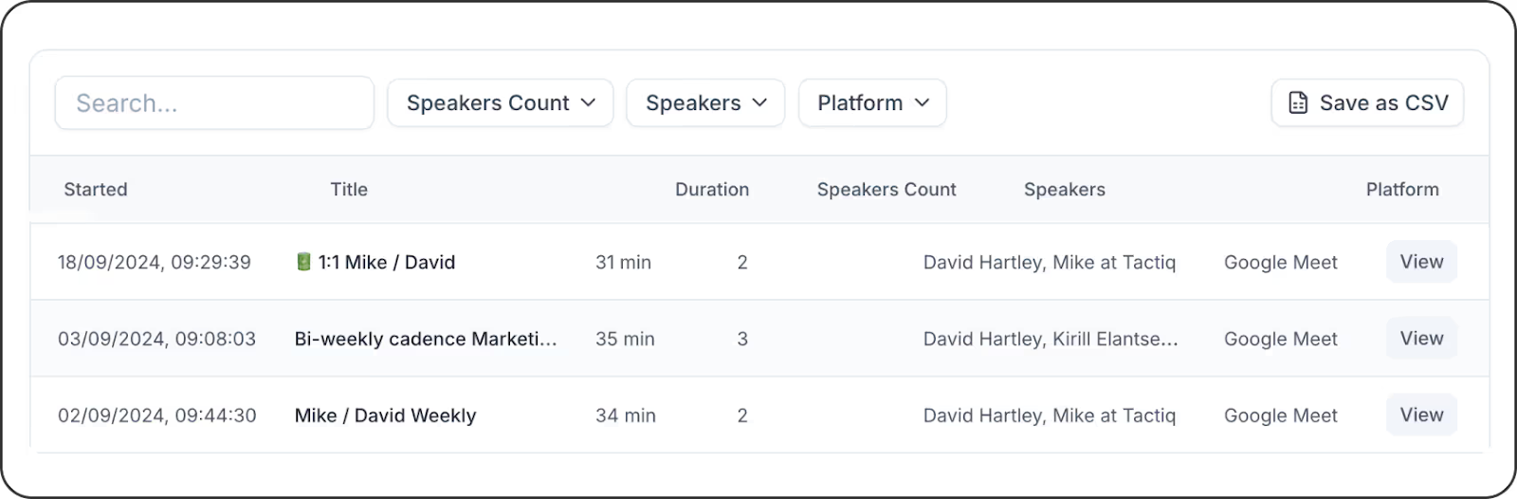Click the Title column header
This screenshot has width=1517, height=499.
348,190
